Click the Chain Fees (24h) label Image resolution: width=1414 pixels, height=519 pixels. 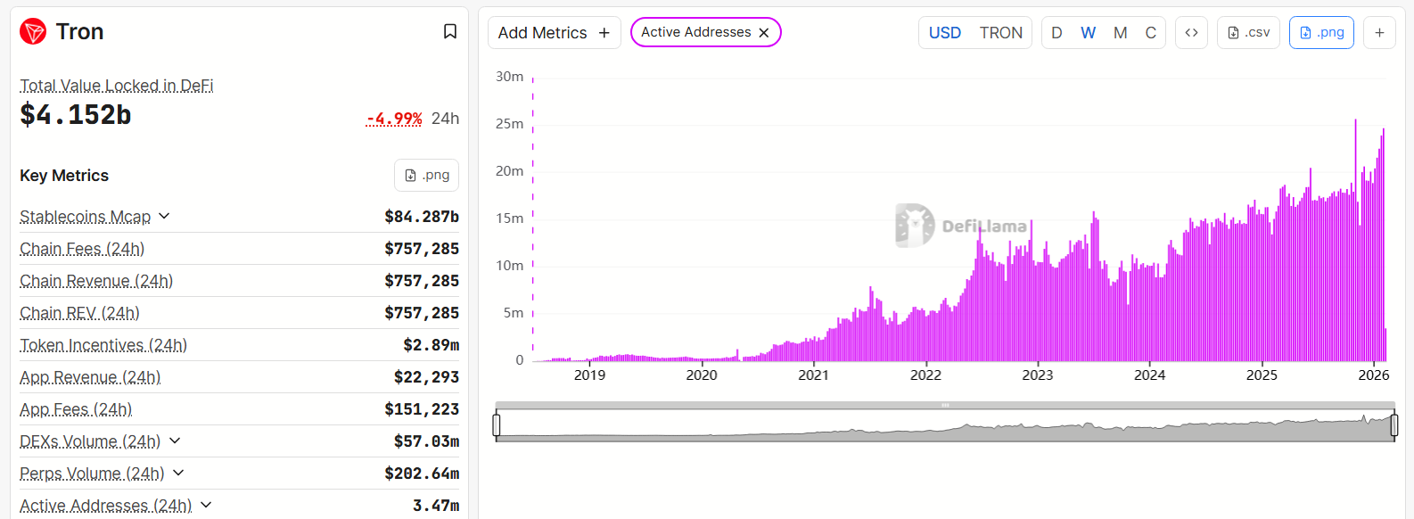coord(82,249)
